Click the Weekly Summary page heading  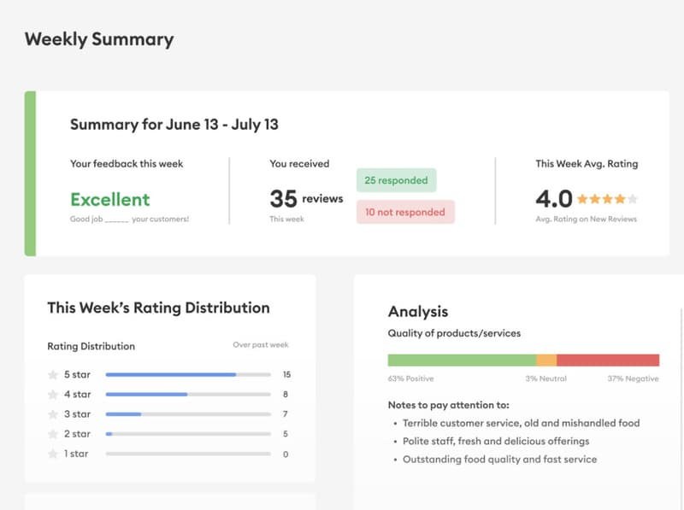pos(99,39)
